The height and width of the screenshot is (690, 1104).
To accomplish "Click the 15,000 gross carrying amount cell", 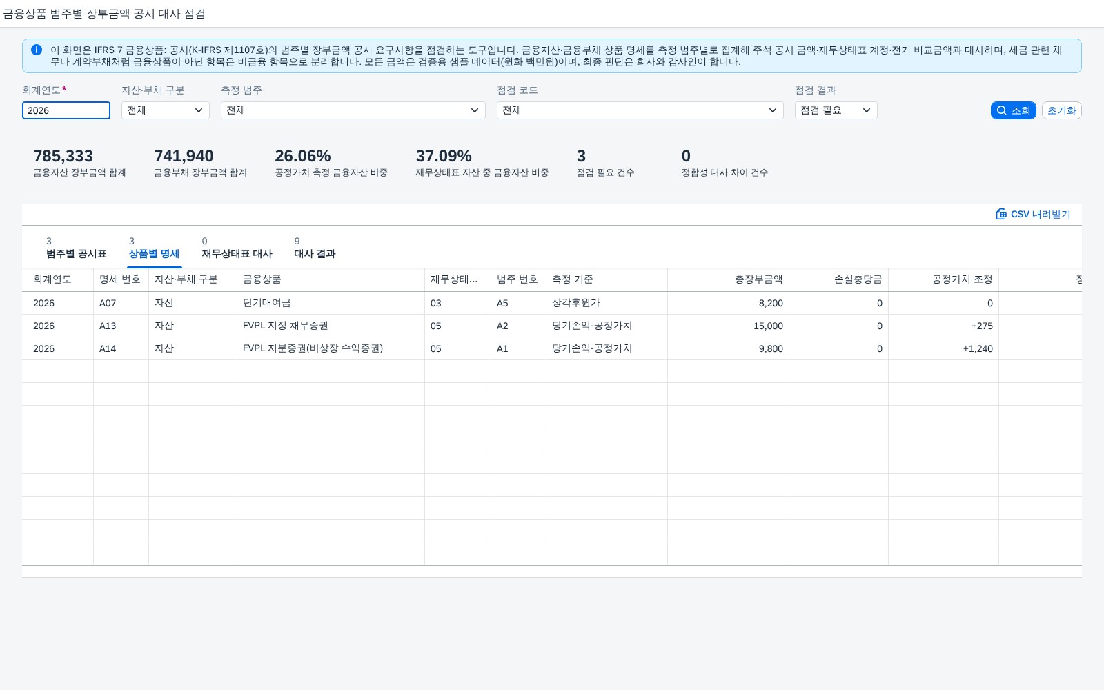I will [728, 326].
